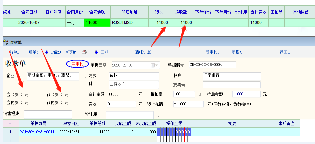Go to previous record with 前单

click(14, 52)
